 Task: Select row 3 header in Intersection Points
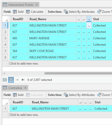click(x=5, y=38)
